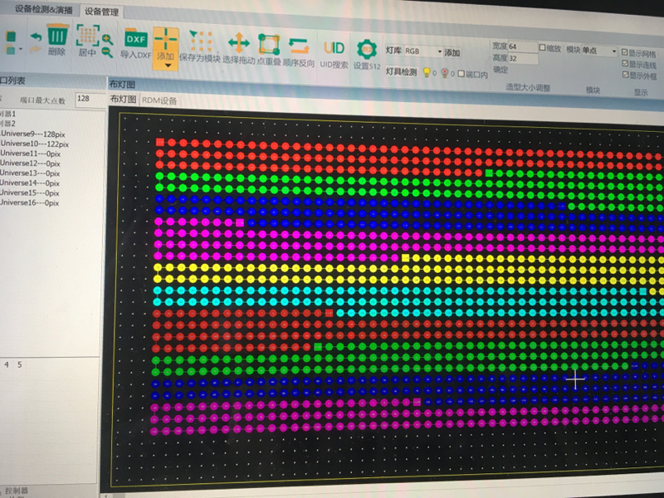Select Universe9---128pix in port list

point(33,134)
